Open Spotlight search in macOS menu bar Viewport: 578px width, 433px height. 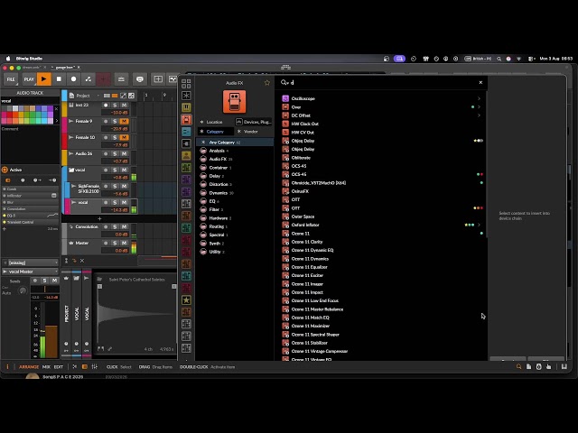click(x=499, y=59)
